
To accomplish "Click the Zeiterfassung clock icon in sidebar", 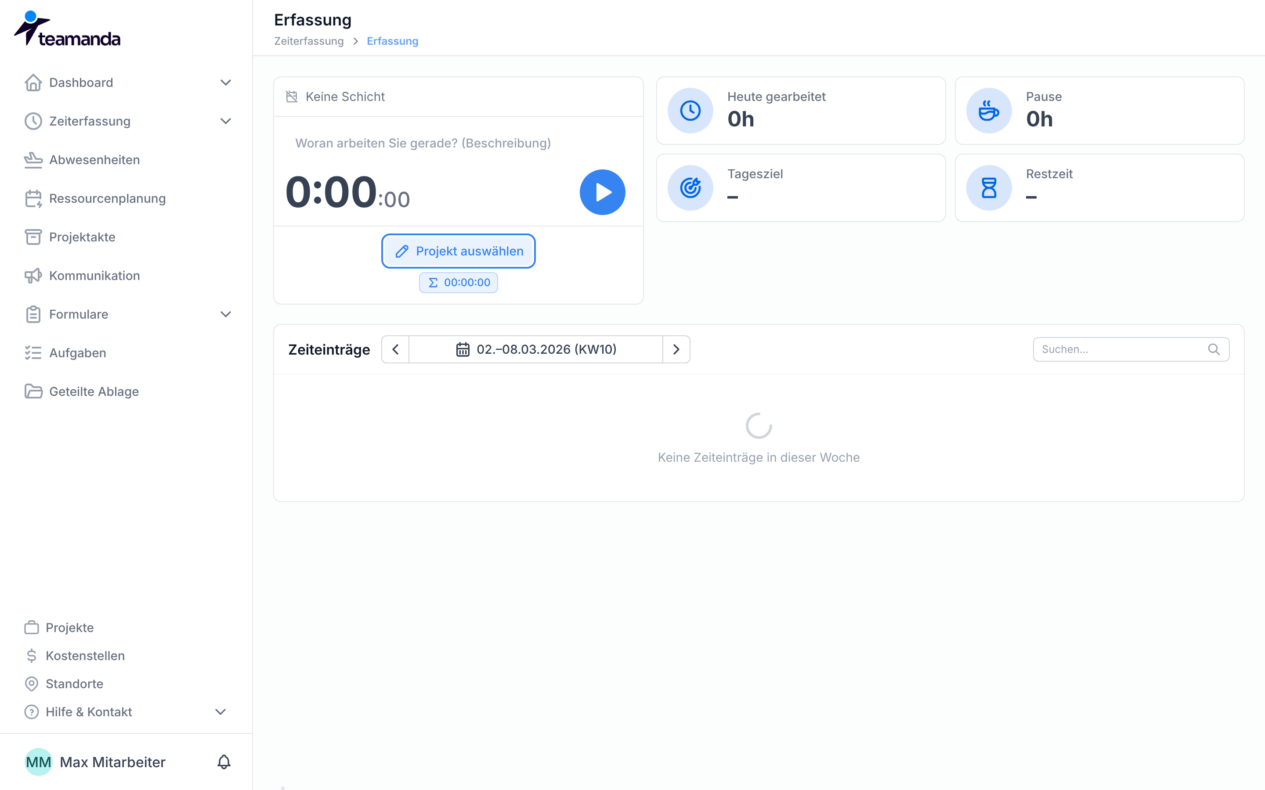I will tap(33, 121).
